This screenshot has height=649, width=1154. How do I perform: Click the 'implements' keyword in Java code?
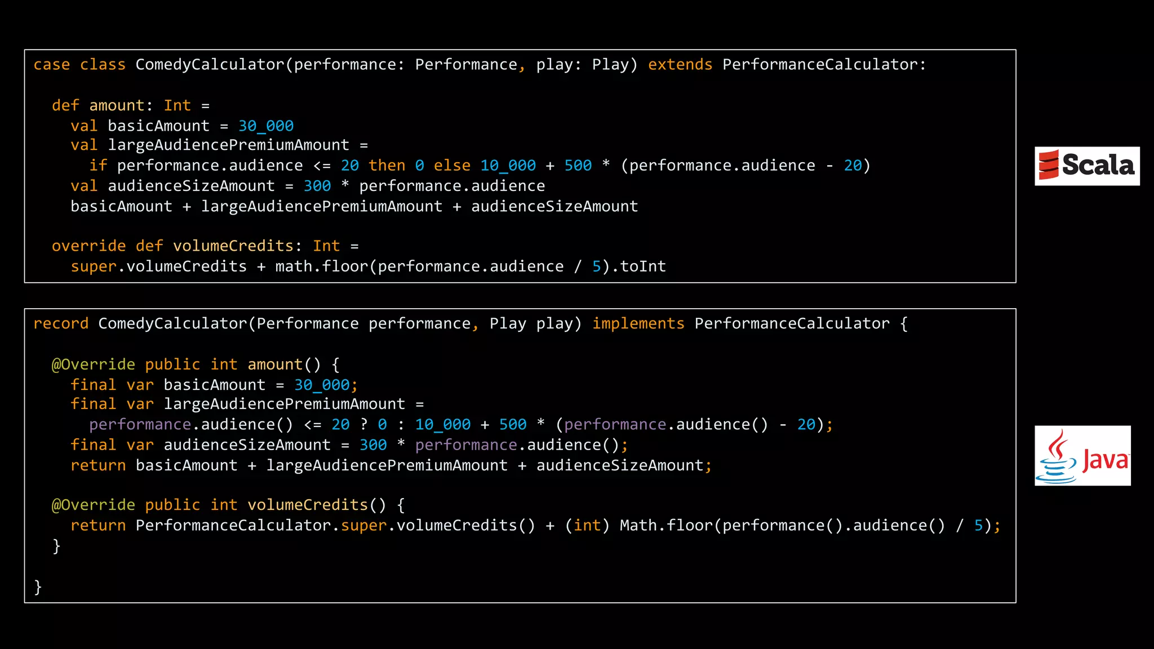point(638,324)
